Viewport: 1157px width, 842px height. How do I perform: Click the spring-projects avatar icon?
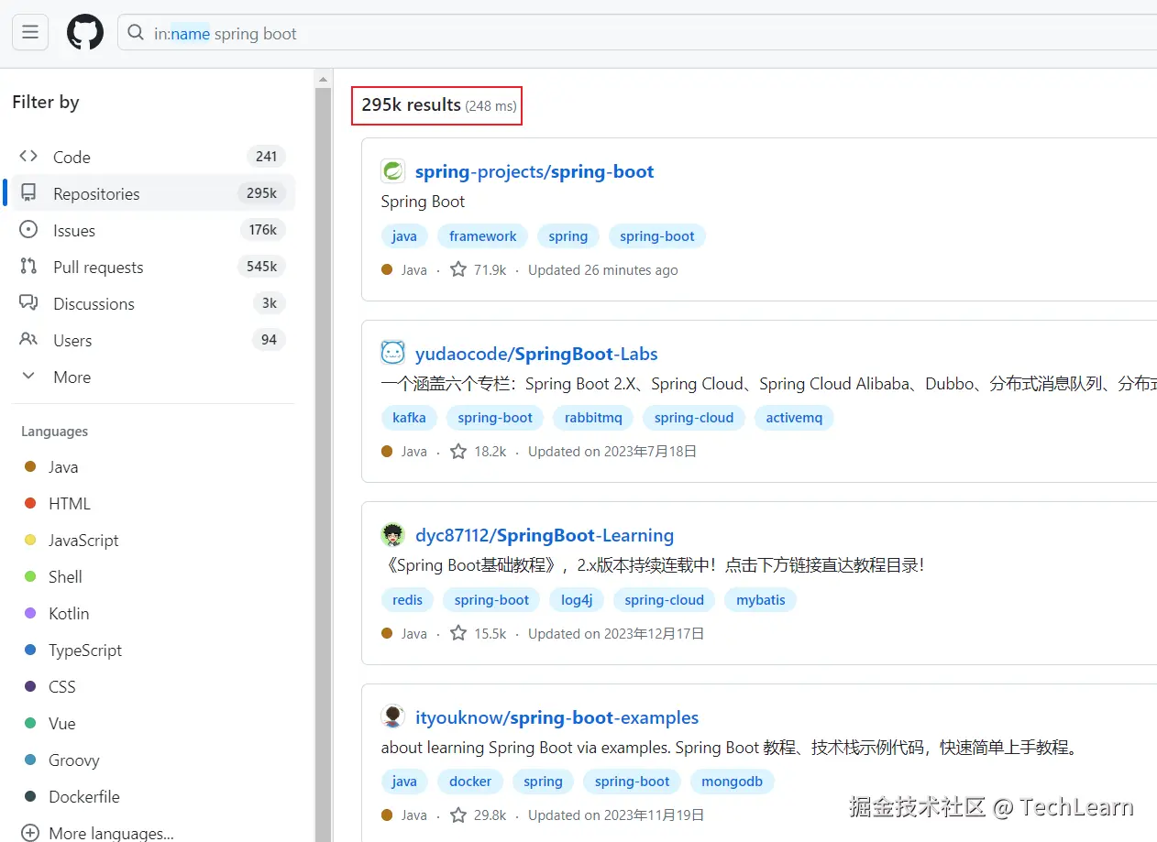(393, 170)
